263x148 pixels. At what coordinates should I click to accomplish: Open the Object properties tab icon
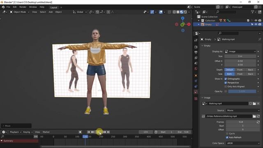tap(196, 76)
